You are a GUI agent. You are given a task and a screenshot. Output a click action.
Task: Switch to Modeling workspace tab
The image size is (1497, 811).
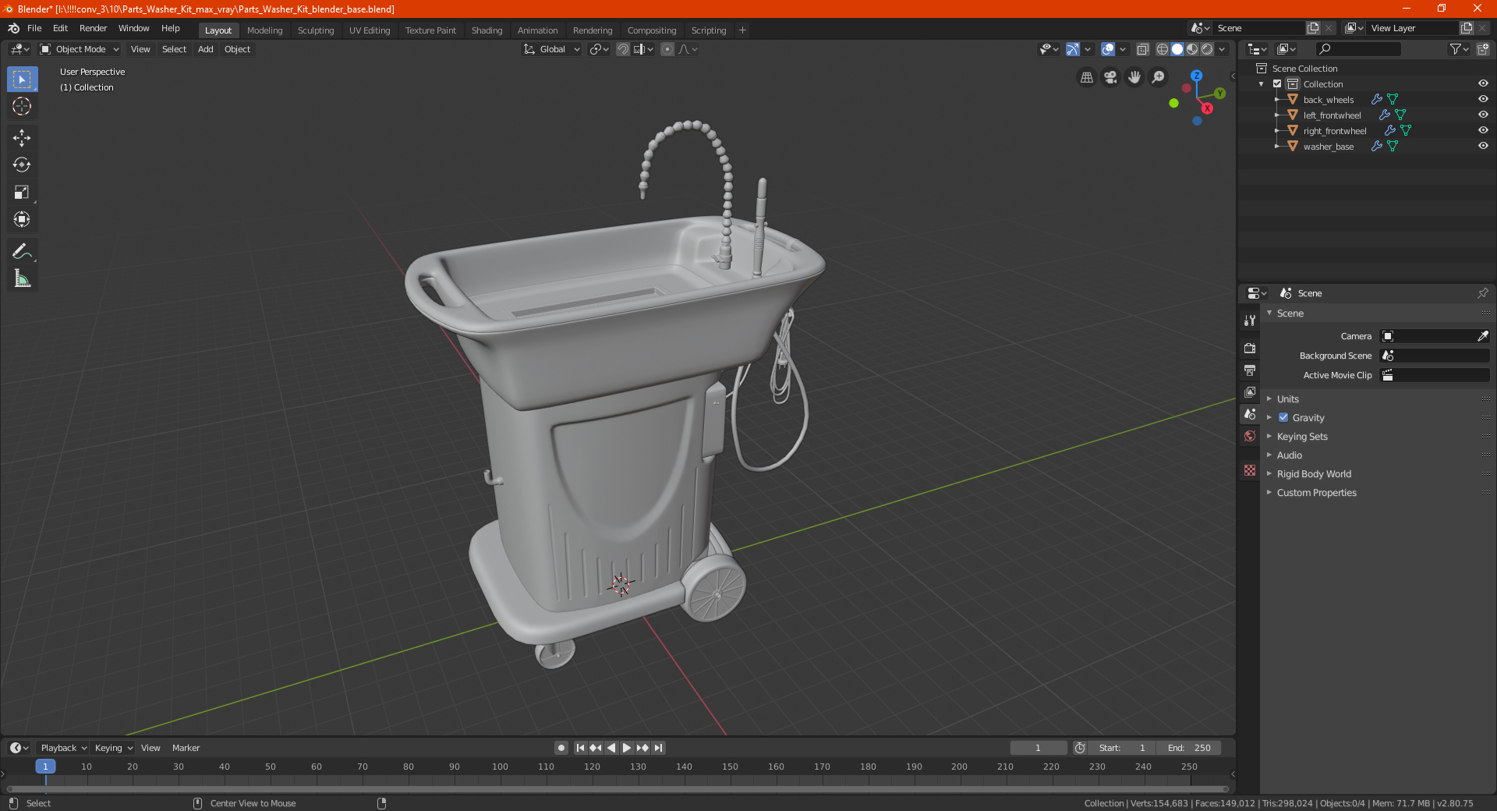(x=264, y=30)
